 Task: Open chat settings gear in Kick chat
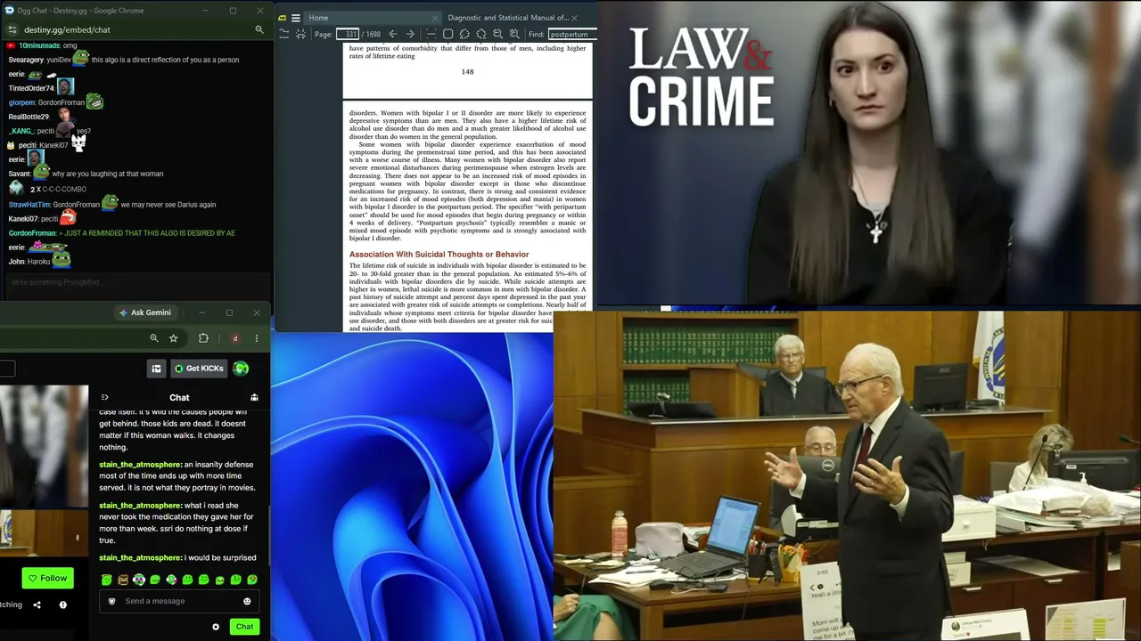click(x=216, y=627)
